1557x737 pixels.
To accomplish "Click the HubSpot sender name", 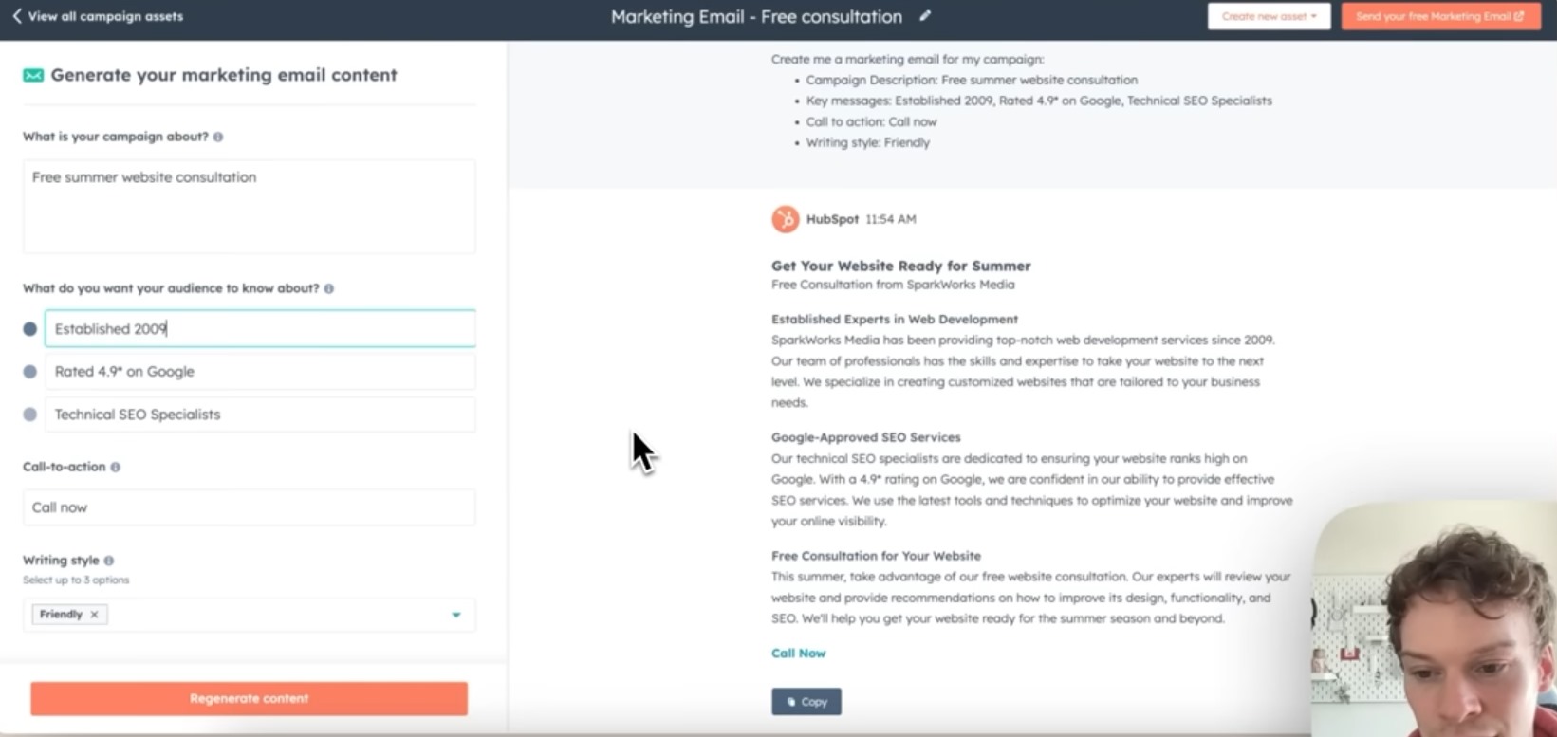I will pos(832,219).
